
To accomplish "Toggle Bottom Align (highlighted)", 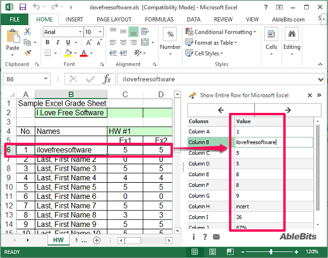I will click(x=133, y=32).
